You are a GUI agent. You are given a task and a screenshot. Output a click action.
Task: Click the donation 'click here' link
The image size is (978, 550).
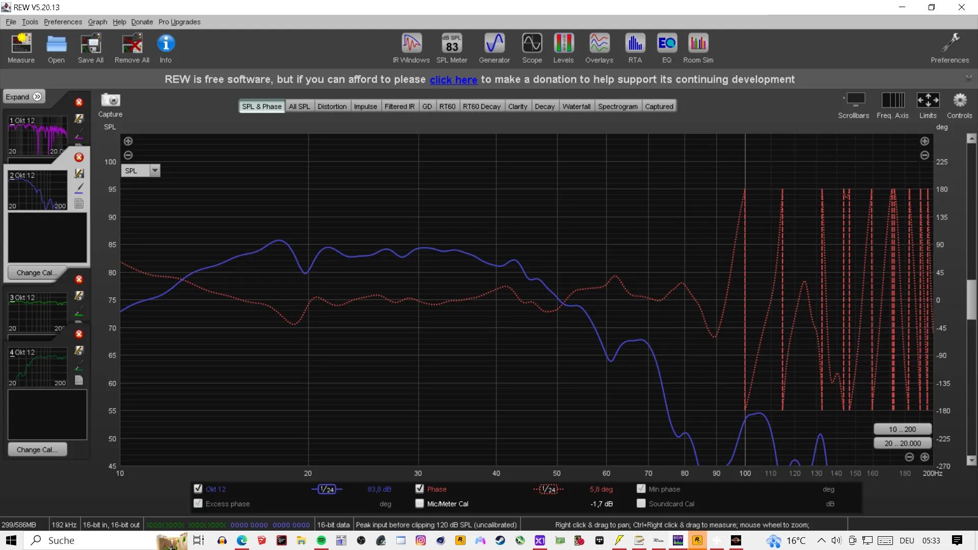tap(453, 79)
